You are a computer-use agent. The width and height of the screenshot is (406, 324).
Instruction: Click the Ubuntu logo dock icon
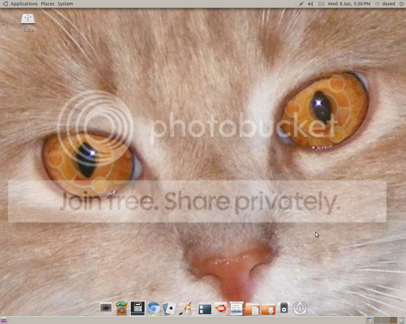(x=220, y=308)
